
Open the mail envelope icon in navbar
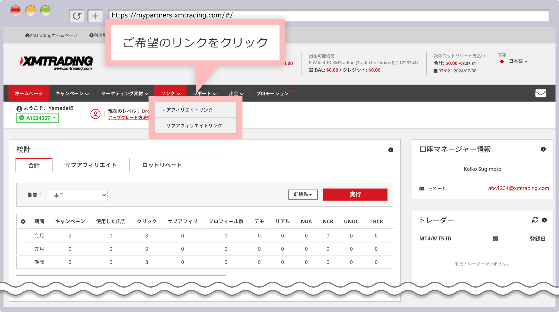point(541,93)
